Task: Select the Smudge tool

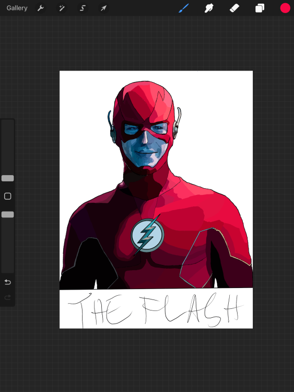Action: click(209, 8)
